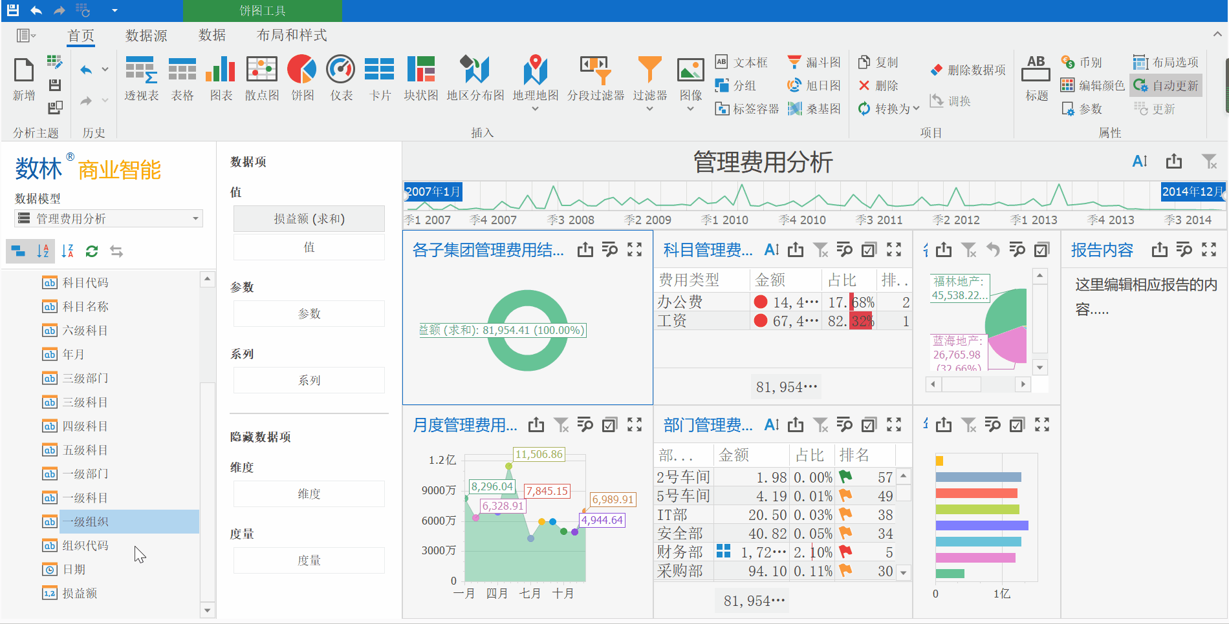Insert a 图表 chart
1229x624 pixels.
pyautogui.click(x=221, y=79)
